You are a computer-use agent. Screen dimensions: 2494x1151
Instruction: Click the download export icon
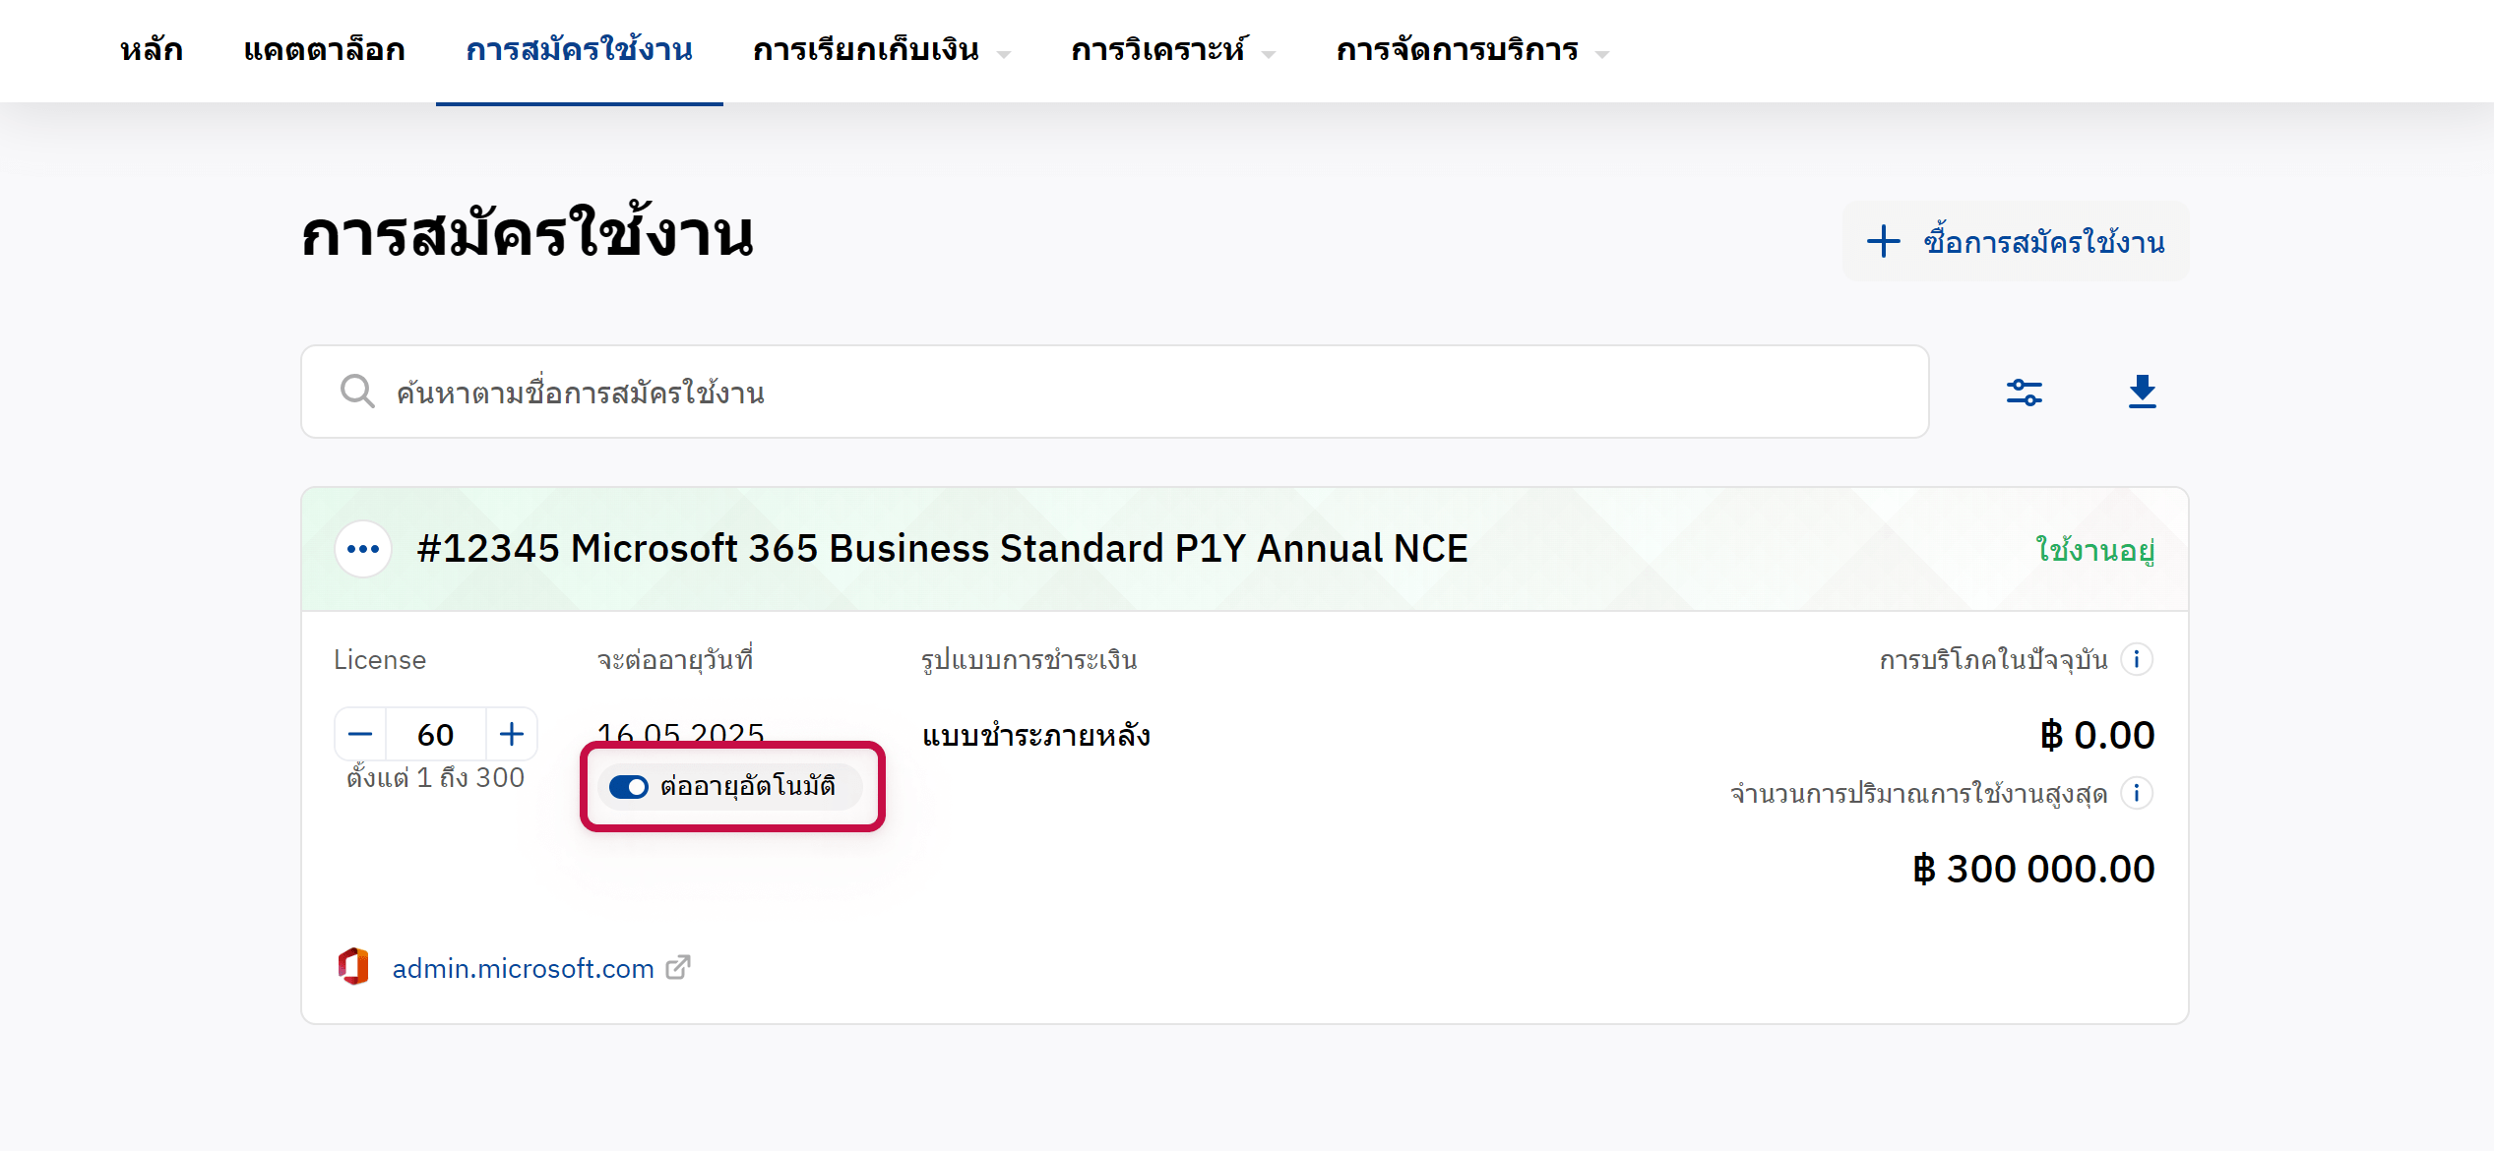tap(2142, 392)
